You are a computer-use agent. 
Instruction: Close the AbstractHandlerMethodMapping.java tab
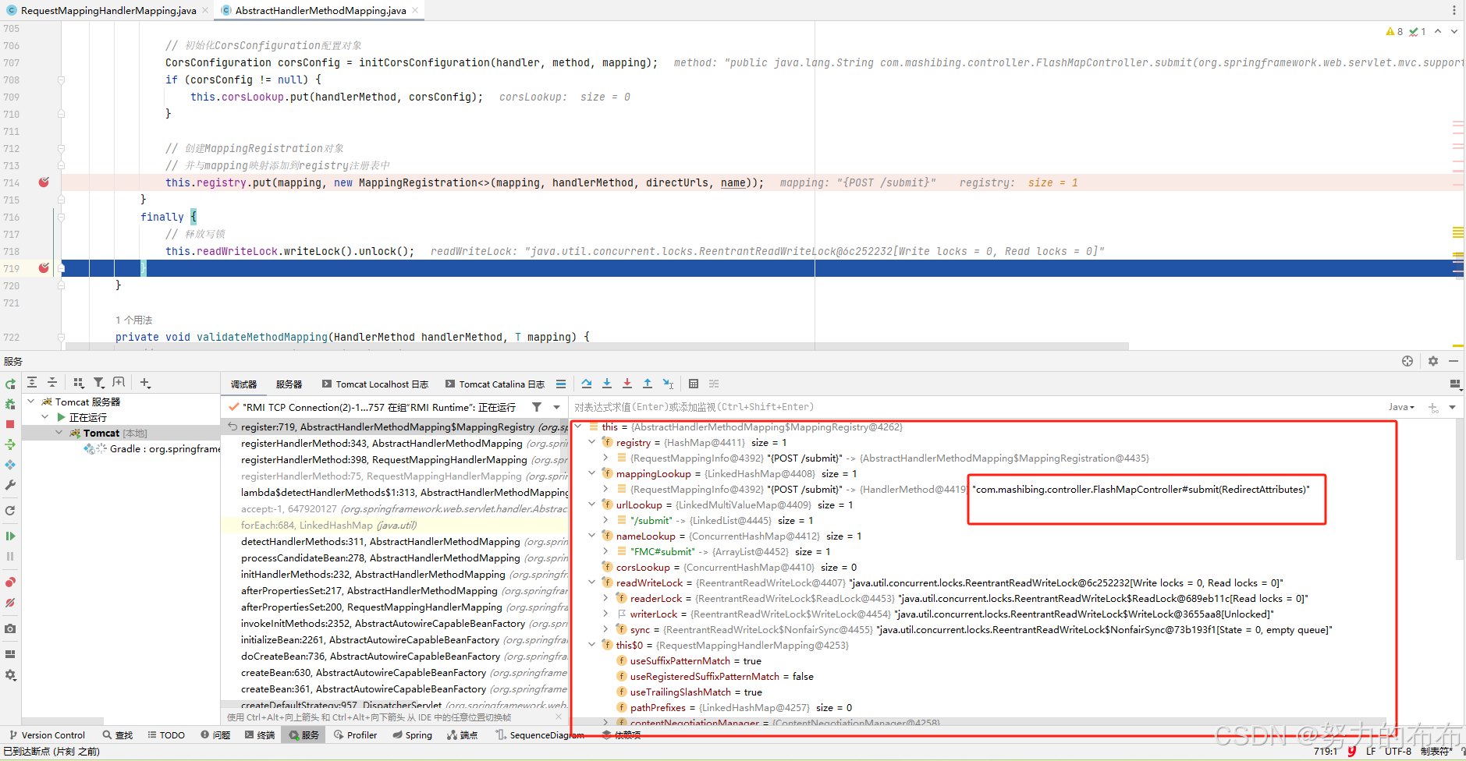click(x=415, y=10)
